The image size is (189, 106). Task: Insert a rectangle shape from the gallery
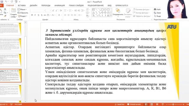click(102, 10)
